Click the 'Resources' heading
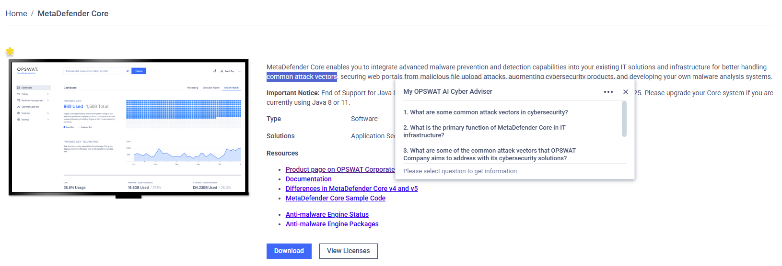The height and width of the screenshot is (266, 782). click(282, 153)
